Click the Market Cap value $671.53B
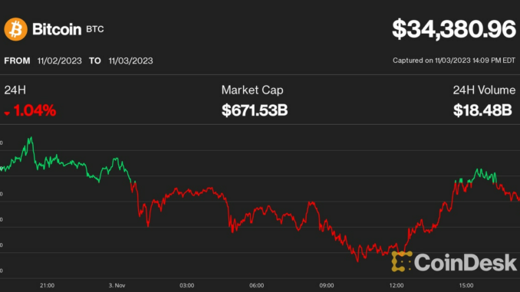The image size is (520, 292). [x=255, y=110]
